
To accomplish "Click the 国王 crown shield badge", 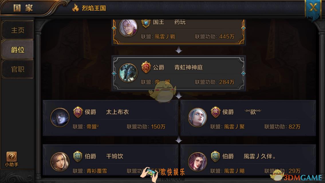I will (x=146, y=23).
